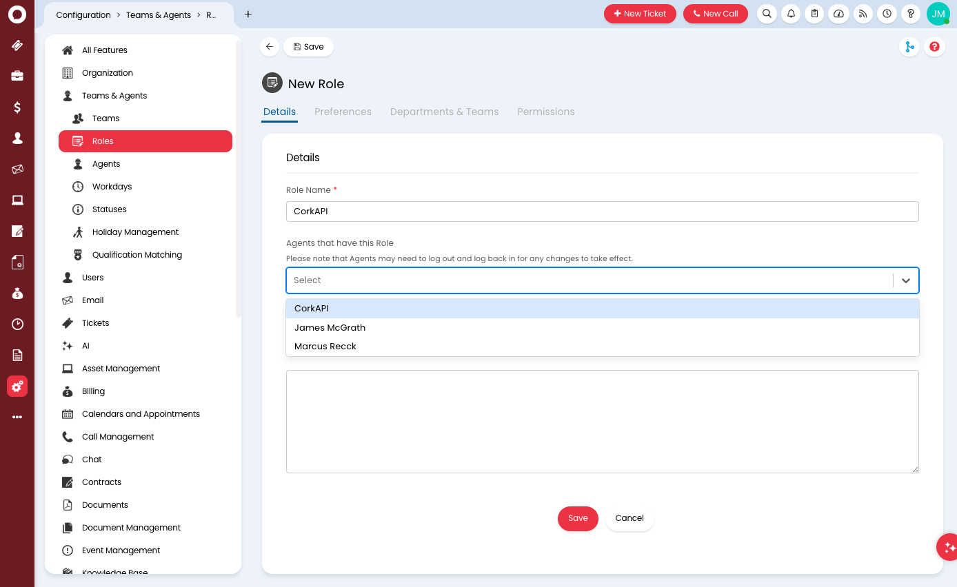Click the active Configuration gear icon
The width and height of the screenshot is (957, 587).
click(x=17, y=387)
